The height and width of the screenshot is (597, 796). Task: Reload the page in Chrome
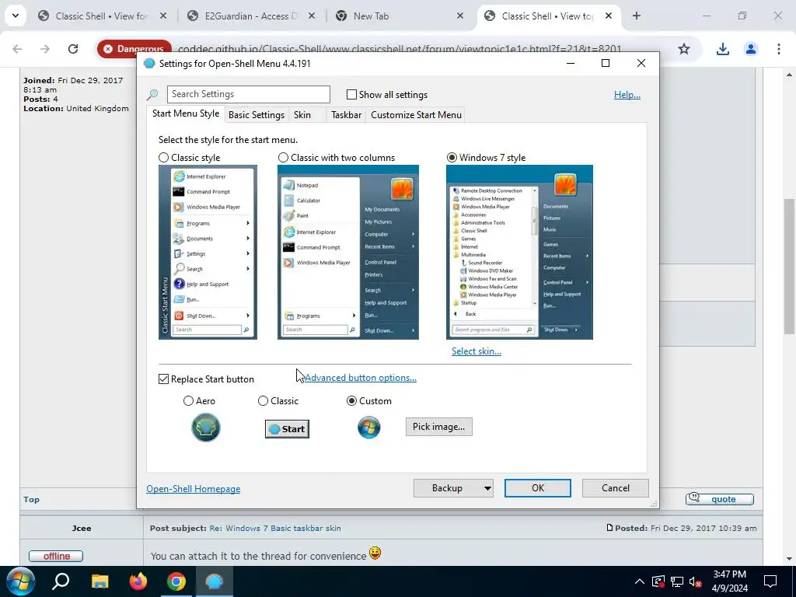73,49
